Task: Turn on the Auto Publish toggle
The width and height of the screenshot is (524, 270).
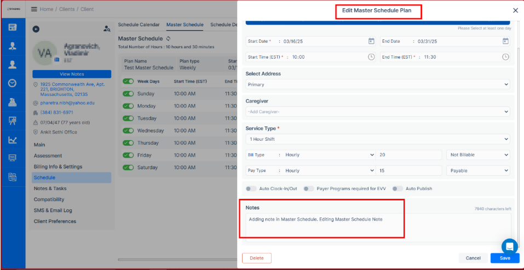Action: point(397,188)
